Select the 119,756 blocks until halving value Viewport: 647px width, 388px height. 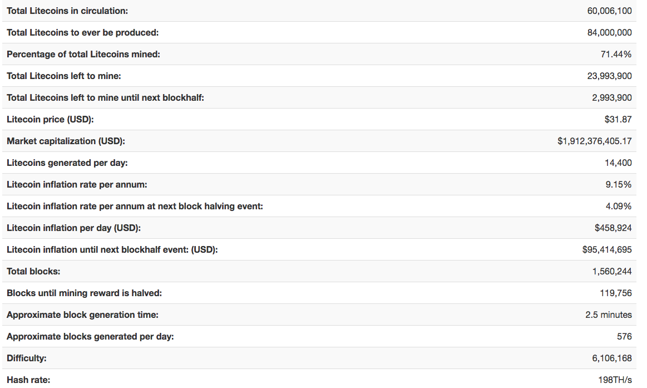[616, 293]
